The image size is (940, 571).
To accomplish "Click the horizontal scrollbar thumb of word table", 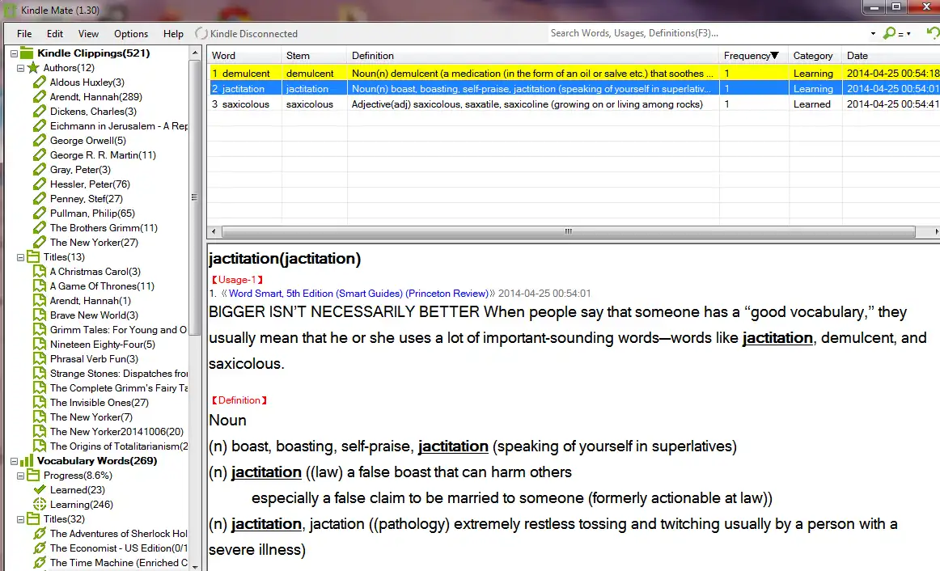I will coord(569,231).
